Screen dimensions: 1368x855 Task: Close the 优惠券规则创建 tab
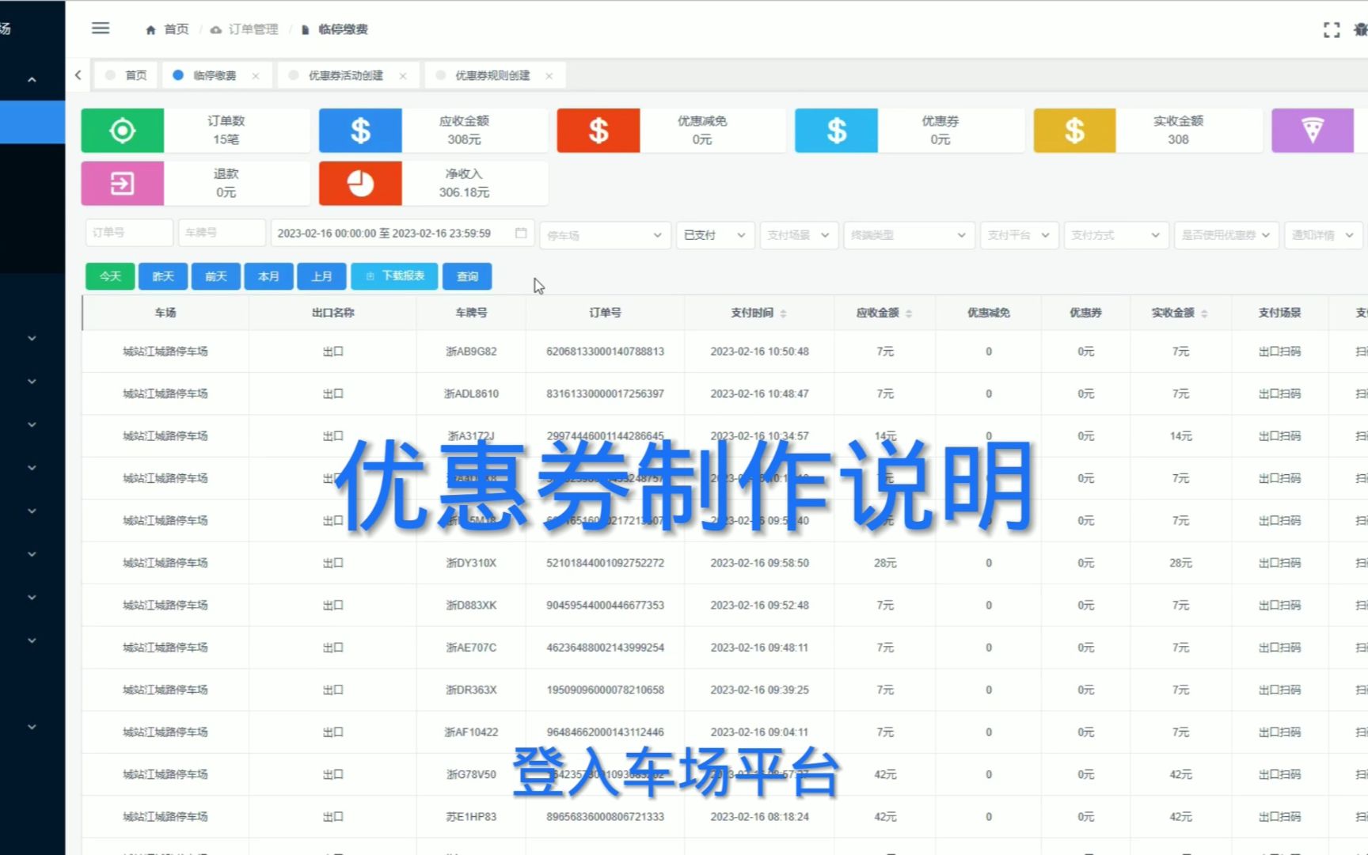[x=549, y=76]
